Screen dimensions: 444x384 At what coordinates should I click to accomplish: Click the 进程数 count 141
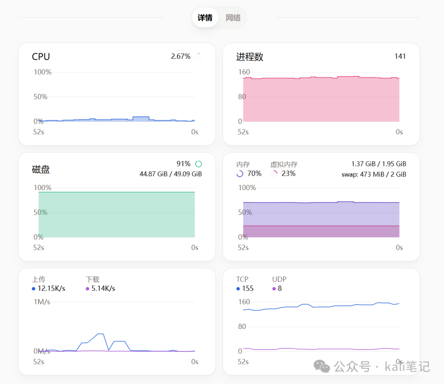click(400, 56)
